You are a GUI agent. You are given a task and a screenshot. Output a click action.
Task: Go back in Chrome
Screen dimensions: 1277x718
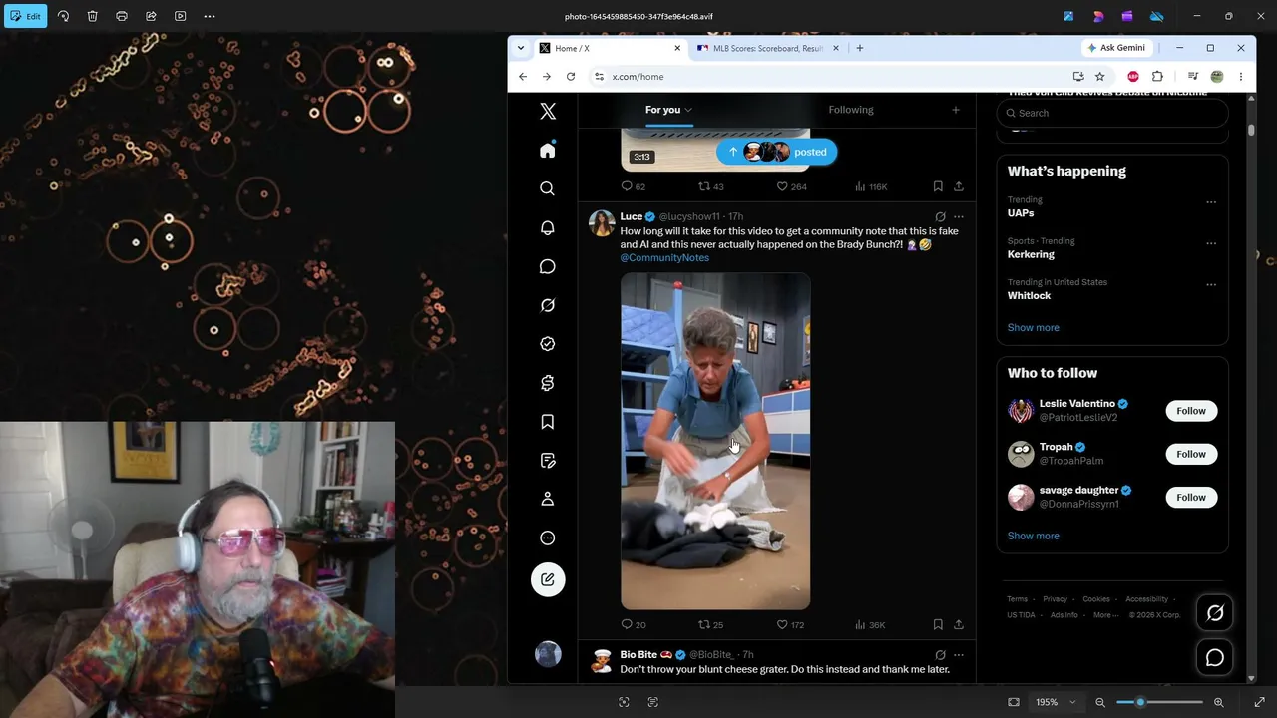(x=523, y=77)
